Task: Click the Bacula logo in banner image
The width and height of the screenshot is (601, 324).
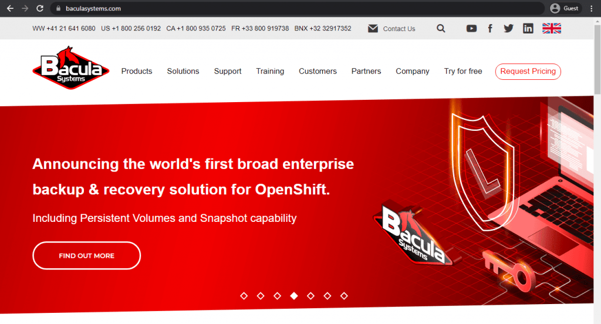Action: (x=413, y=235)
